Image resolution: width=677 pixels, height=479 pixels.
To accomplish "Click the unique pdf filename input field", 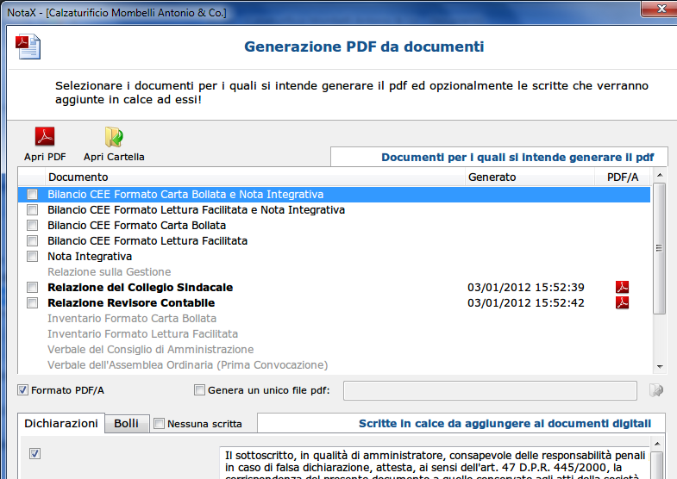I will 490,390.
